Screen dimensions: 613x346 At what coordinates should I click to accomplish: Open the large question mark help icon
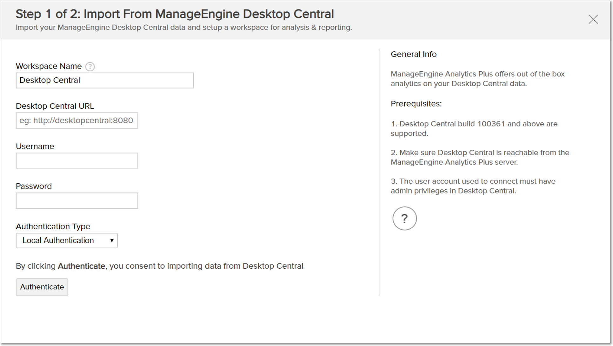coord(404,219)
